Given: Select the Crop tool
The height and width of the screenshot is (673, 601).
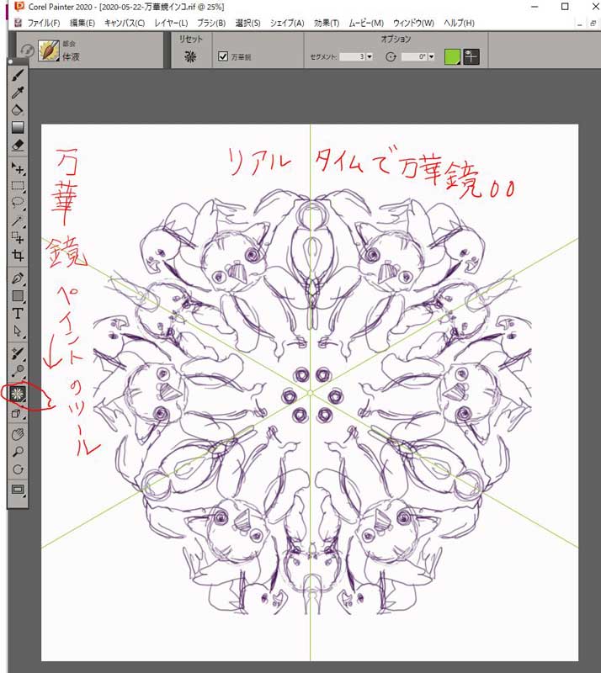Looking at the screenshot, I should (17, 256).
